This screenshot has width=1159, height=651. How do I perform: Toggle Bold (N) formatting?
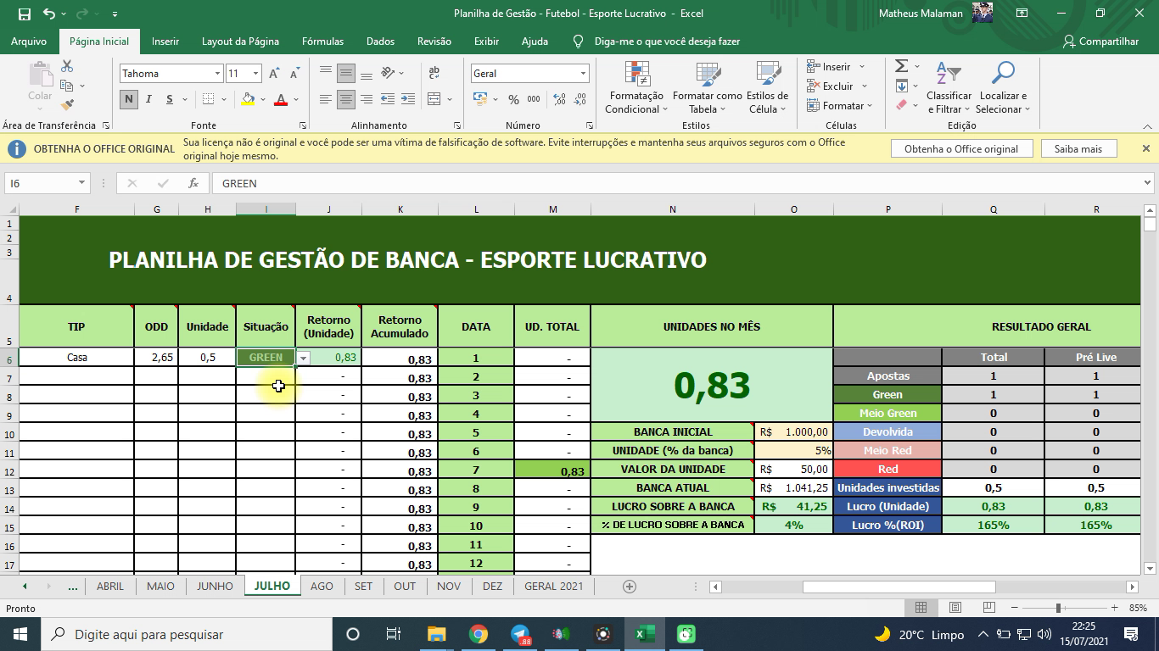coord(129,99)
